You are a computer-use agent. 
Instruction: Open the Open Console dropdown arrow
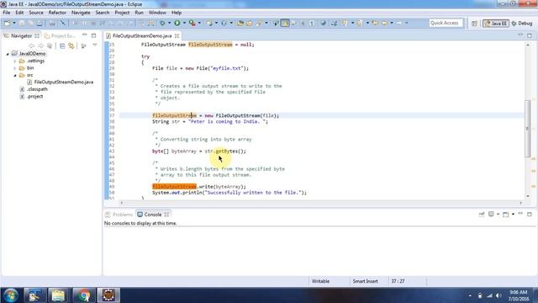click(x=513, y=214)
